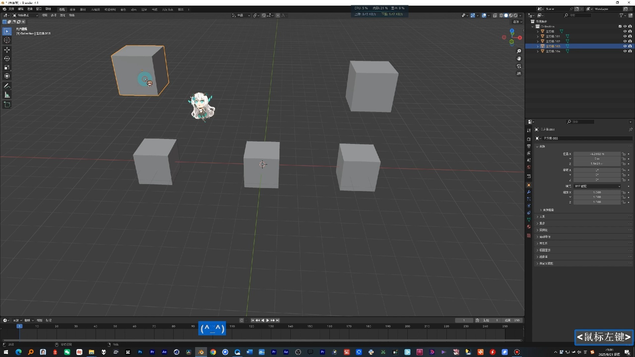This screenshot has width=635, height=357.
Task: Open the Object Data mesh tab
Action: (529, 220)
